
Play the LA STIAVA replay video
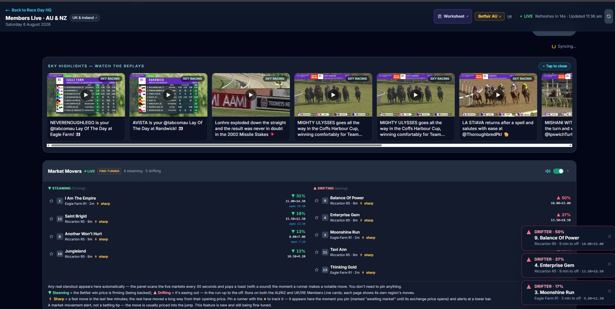point(498,95)
